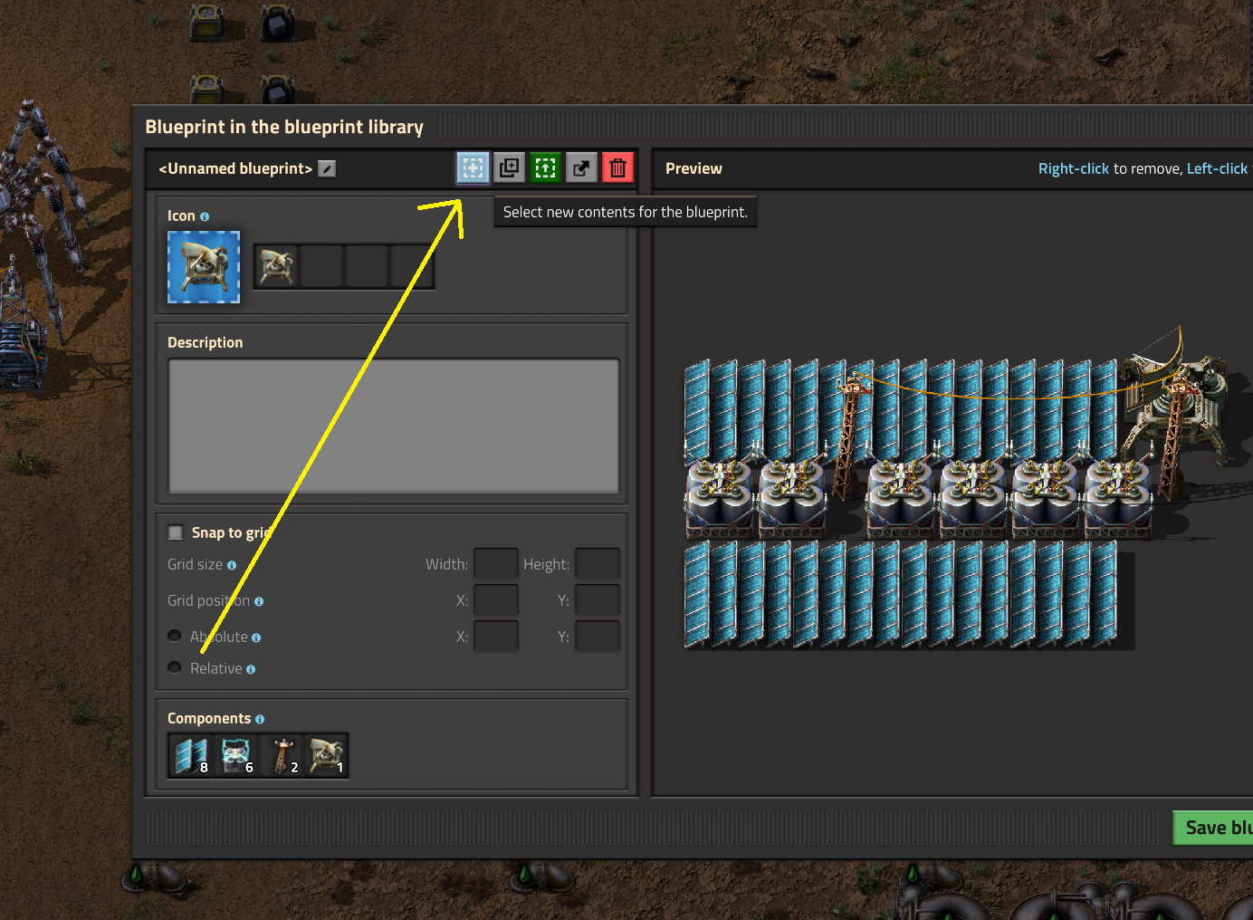Click the "Preview" panel heading
The height and width of the screenshot is (920, 1253).
coord(693,168)
